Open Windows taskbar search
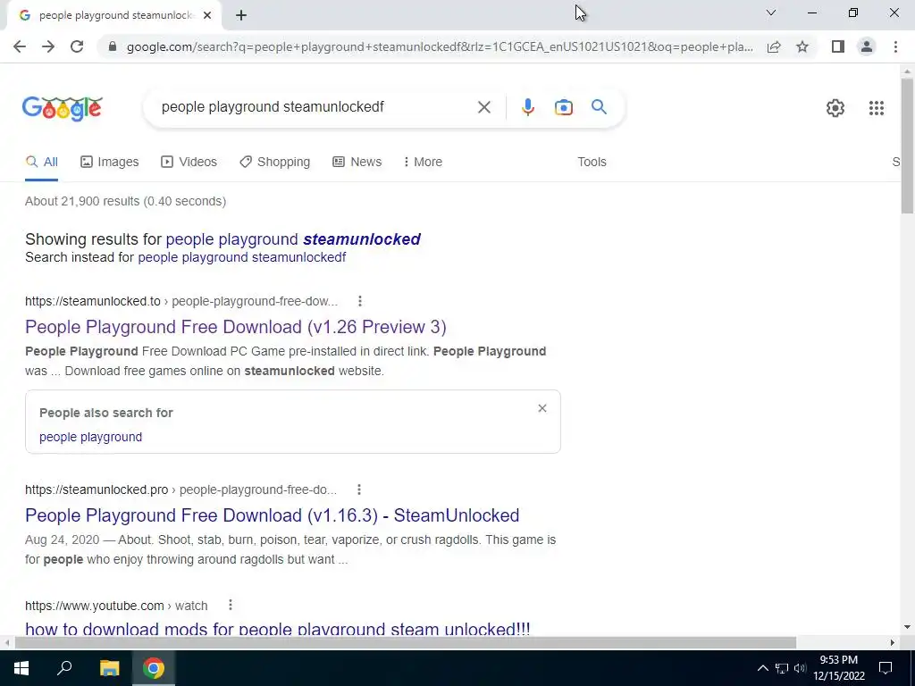 [64, 668]
